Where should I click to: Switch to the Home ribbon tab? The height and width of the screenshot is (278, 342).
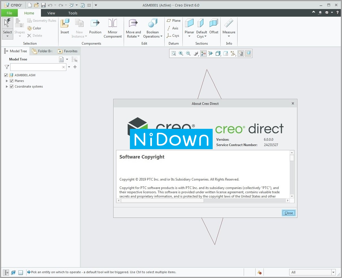pos(29,13)
